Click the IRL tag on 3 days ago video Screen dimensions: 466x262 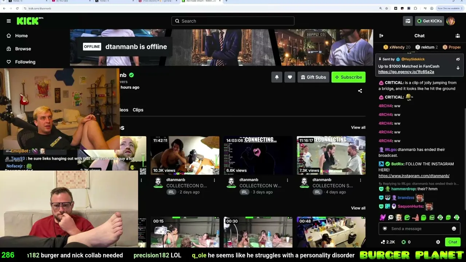244,192
